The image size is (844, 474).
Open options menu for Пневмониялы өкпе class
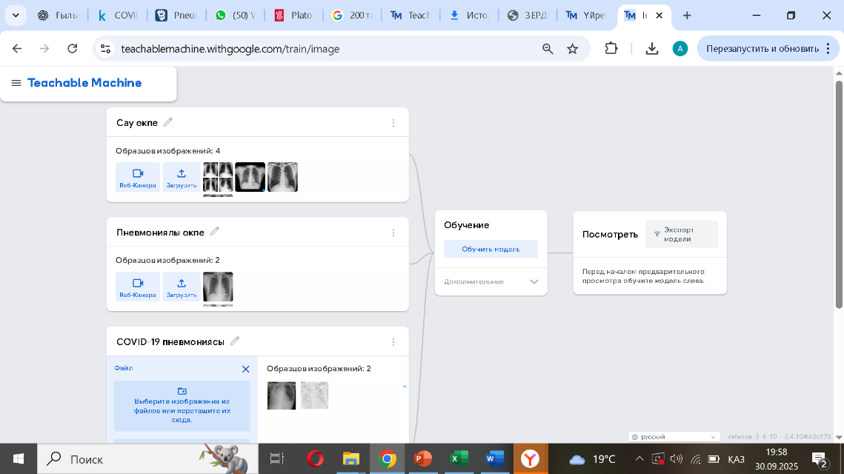(x=393, y=233)
